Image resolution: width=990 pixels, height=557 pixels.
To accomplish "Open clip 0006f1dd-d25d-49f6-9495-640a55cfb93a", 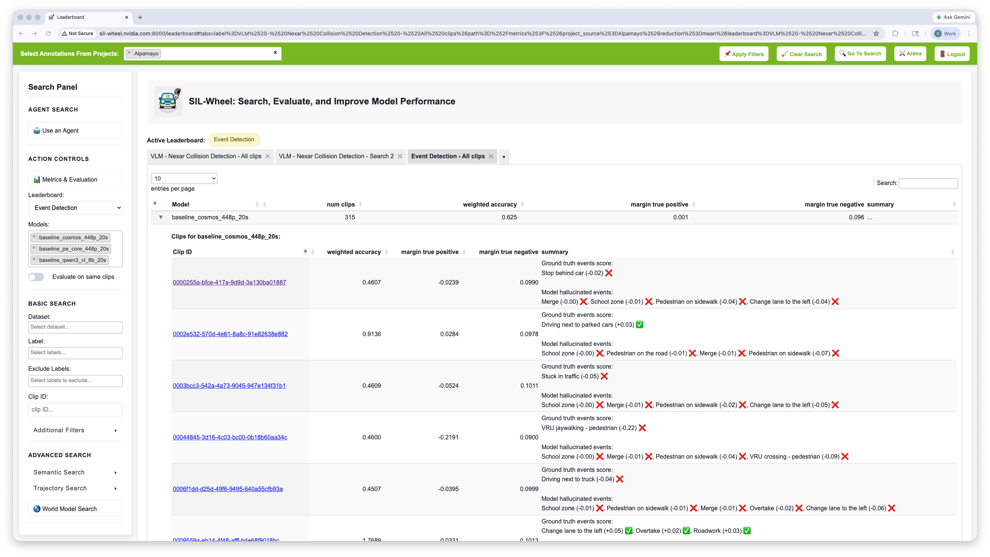I will (x=228, y=488).
